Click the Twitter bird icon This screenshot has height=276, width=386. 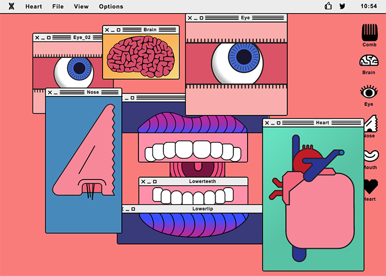pyautogui.click(x=342, y=7)
